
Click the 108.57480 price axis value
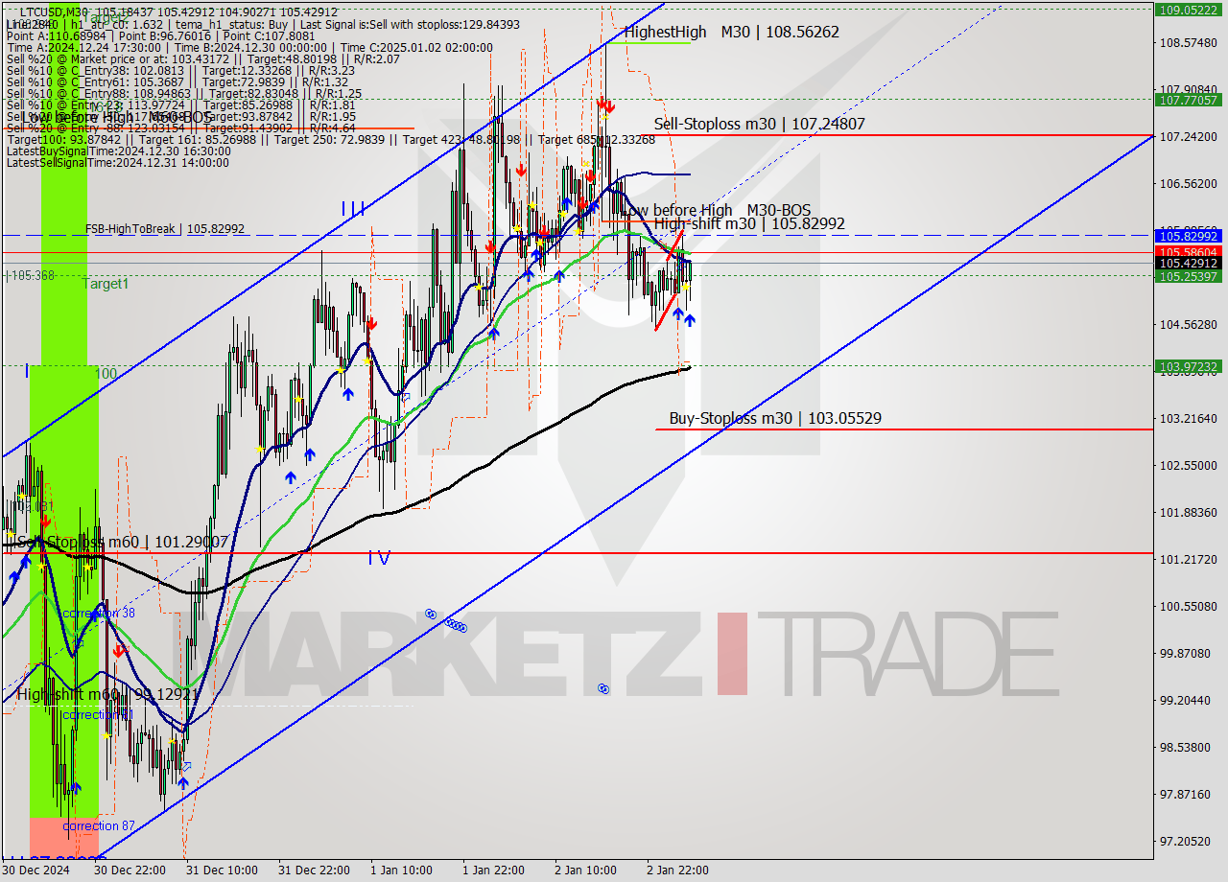[1188, 43]
